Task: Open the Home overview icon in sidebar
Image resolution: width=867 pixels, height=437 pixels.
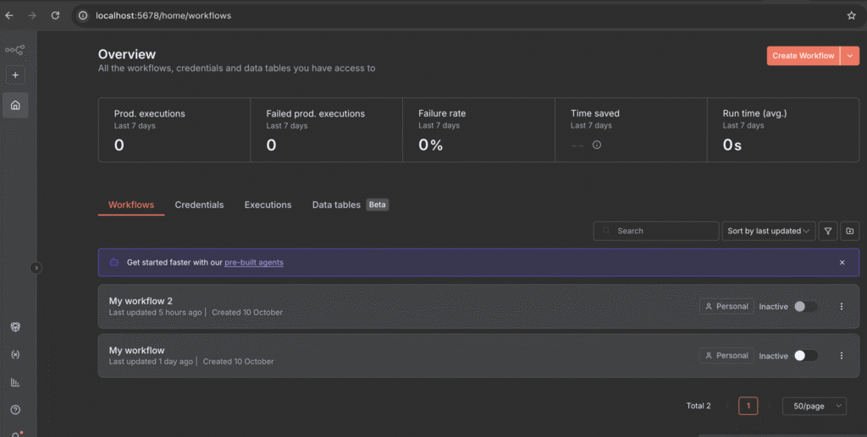Action: point(15,105)
